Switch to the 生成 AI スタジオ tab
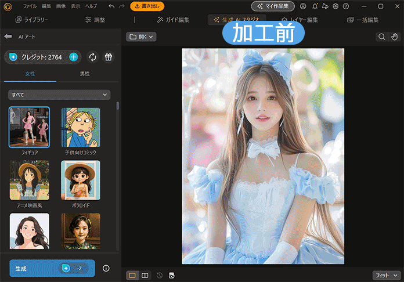404x282 pixels. click(236, 19)
